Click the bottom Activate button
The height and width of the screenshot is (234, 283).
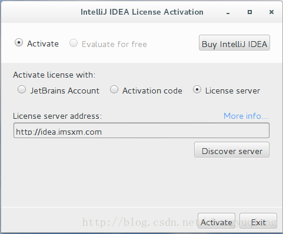pos(217,221)
